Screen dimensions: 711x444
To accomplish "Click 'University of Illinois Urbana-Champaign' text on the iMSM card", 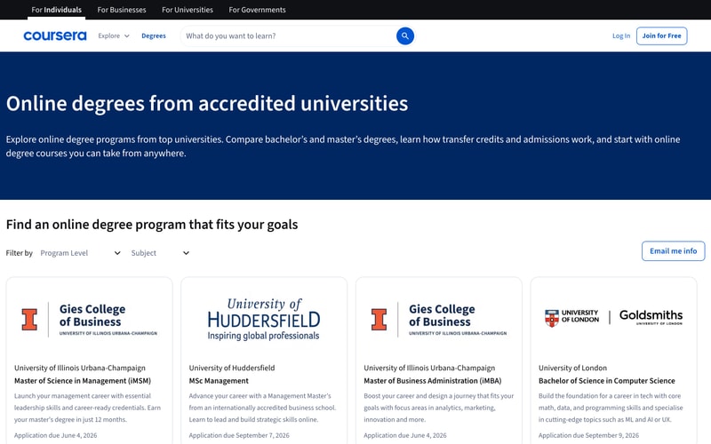I will point(80,368).
